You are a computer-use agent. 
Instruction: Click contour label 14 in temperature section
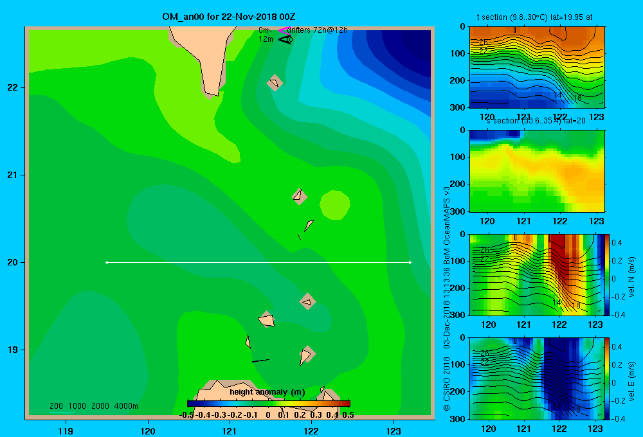tap(557, 95)
